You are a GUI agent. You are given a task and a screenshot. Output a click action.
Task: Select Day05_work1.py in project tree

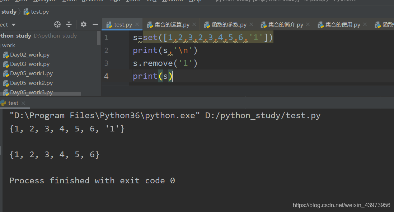point(32,73)
